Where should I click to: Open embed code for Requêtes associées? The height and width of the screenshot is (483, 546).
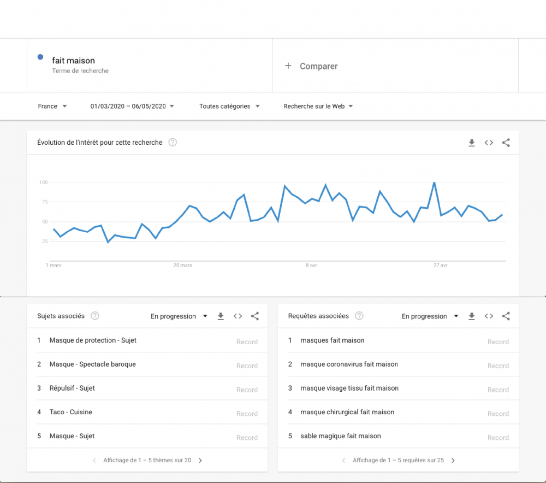point(489,316)
